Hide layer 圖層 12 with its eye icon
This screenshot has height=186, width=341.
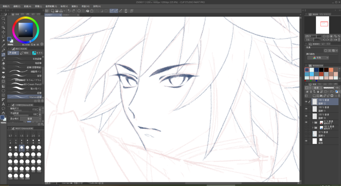click(306, 101)
